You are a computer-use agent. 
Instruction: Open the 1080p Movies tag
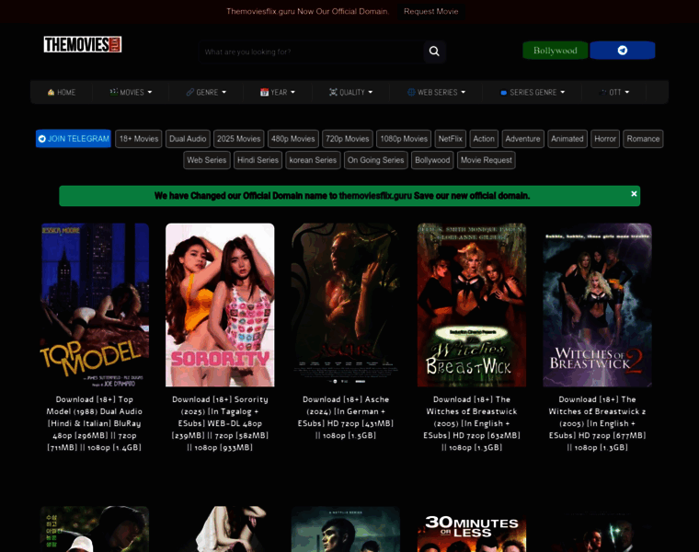tap(404, 139)
